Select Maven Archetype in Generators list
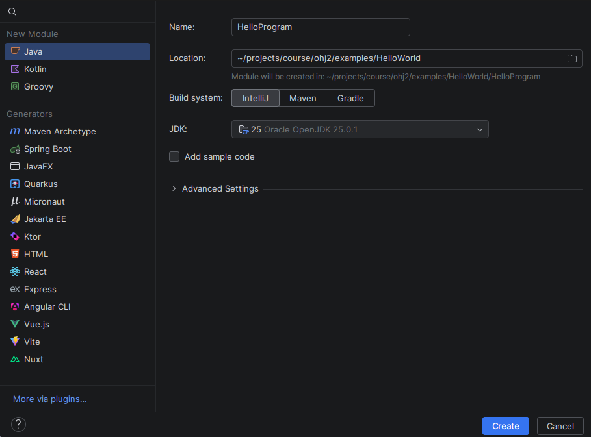The height and width of the screenshot is (437, 591). coord(60,131)
